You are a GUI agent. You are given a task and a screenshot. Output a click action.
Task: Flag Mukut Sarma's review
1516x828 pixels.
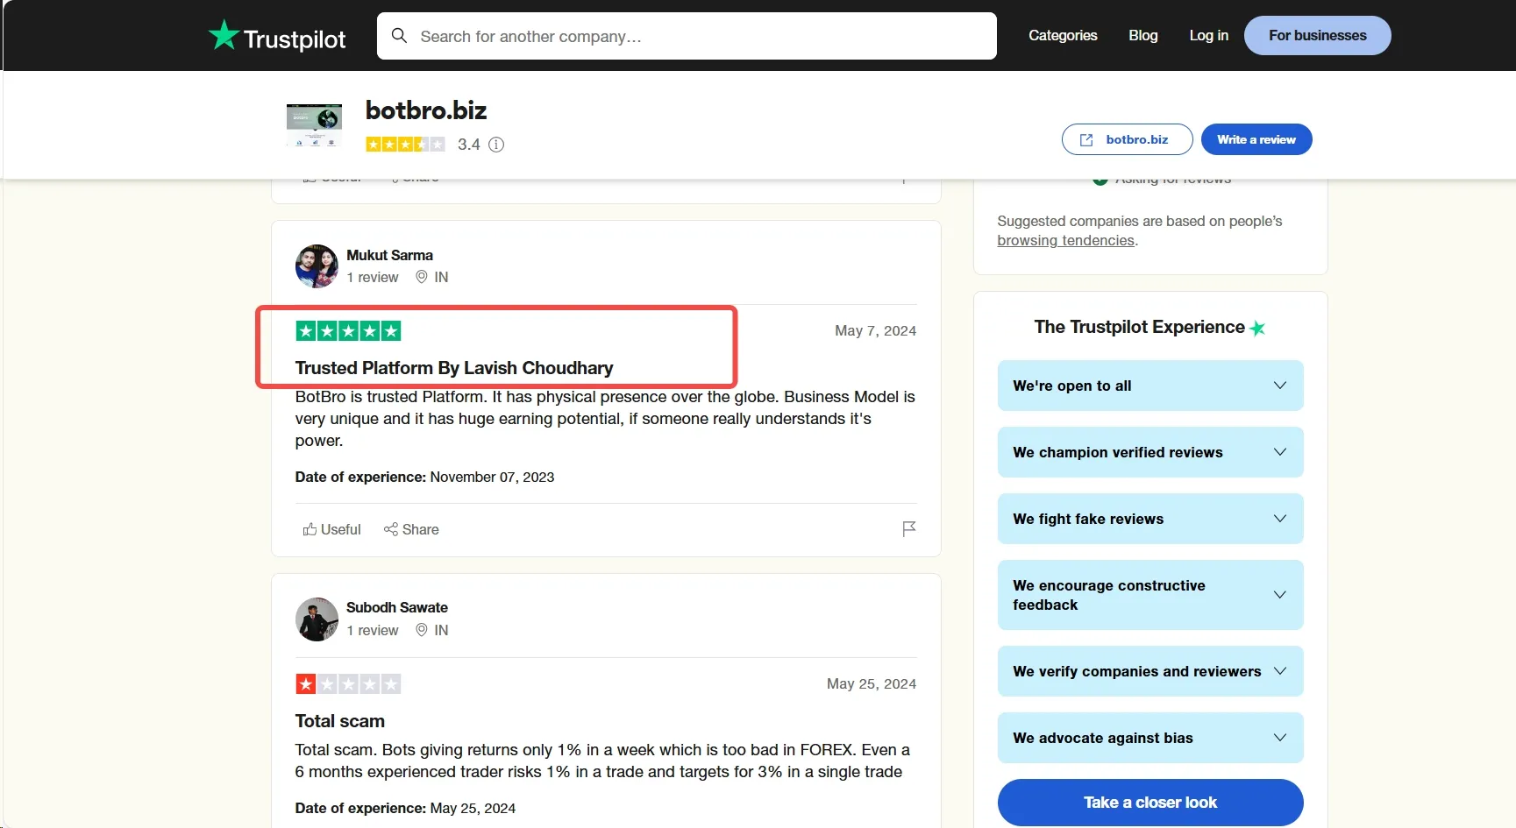909,528
